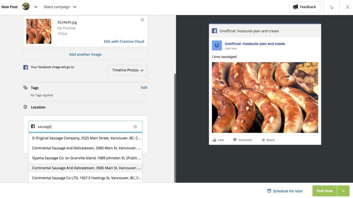Select Continental Sausage and Delicatessen first suggestion
Viewport: 353px width, 198px height.
click(x=86, y=148)
